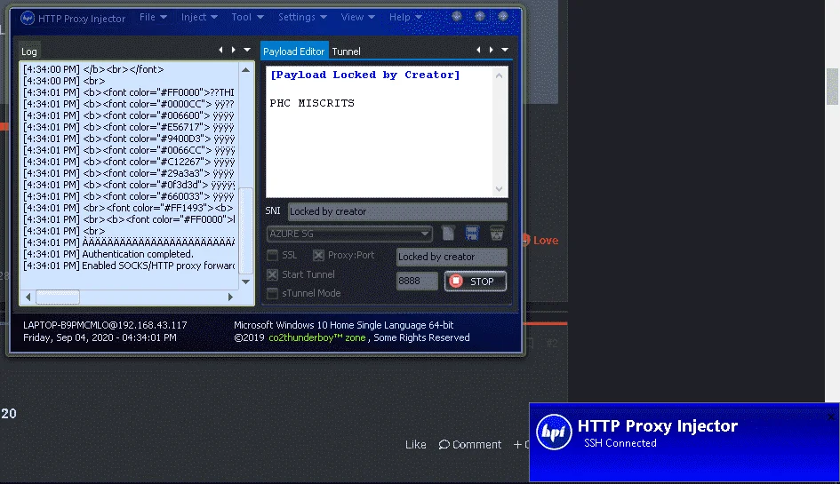The height and width of the screenshot is (484, 840).
Task: Uncheck the Start Tunnel checkbox
Action: (273, 274)
